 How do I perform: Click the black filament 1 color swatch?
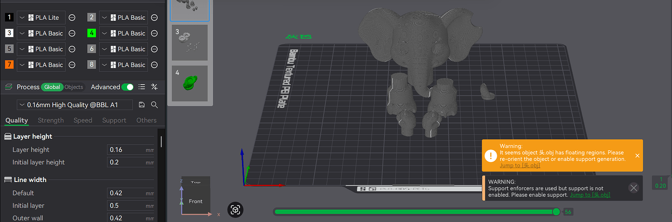click(9, 18)
